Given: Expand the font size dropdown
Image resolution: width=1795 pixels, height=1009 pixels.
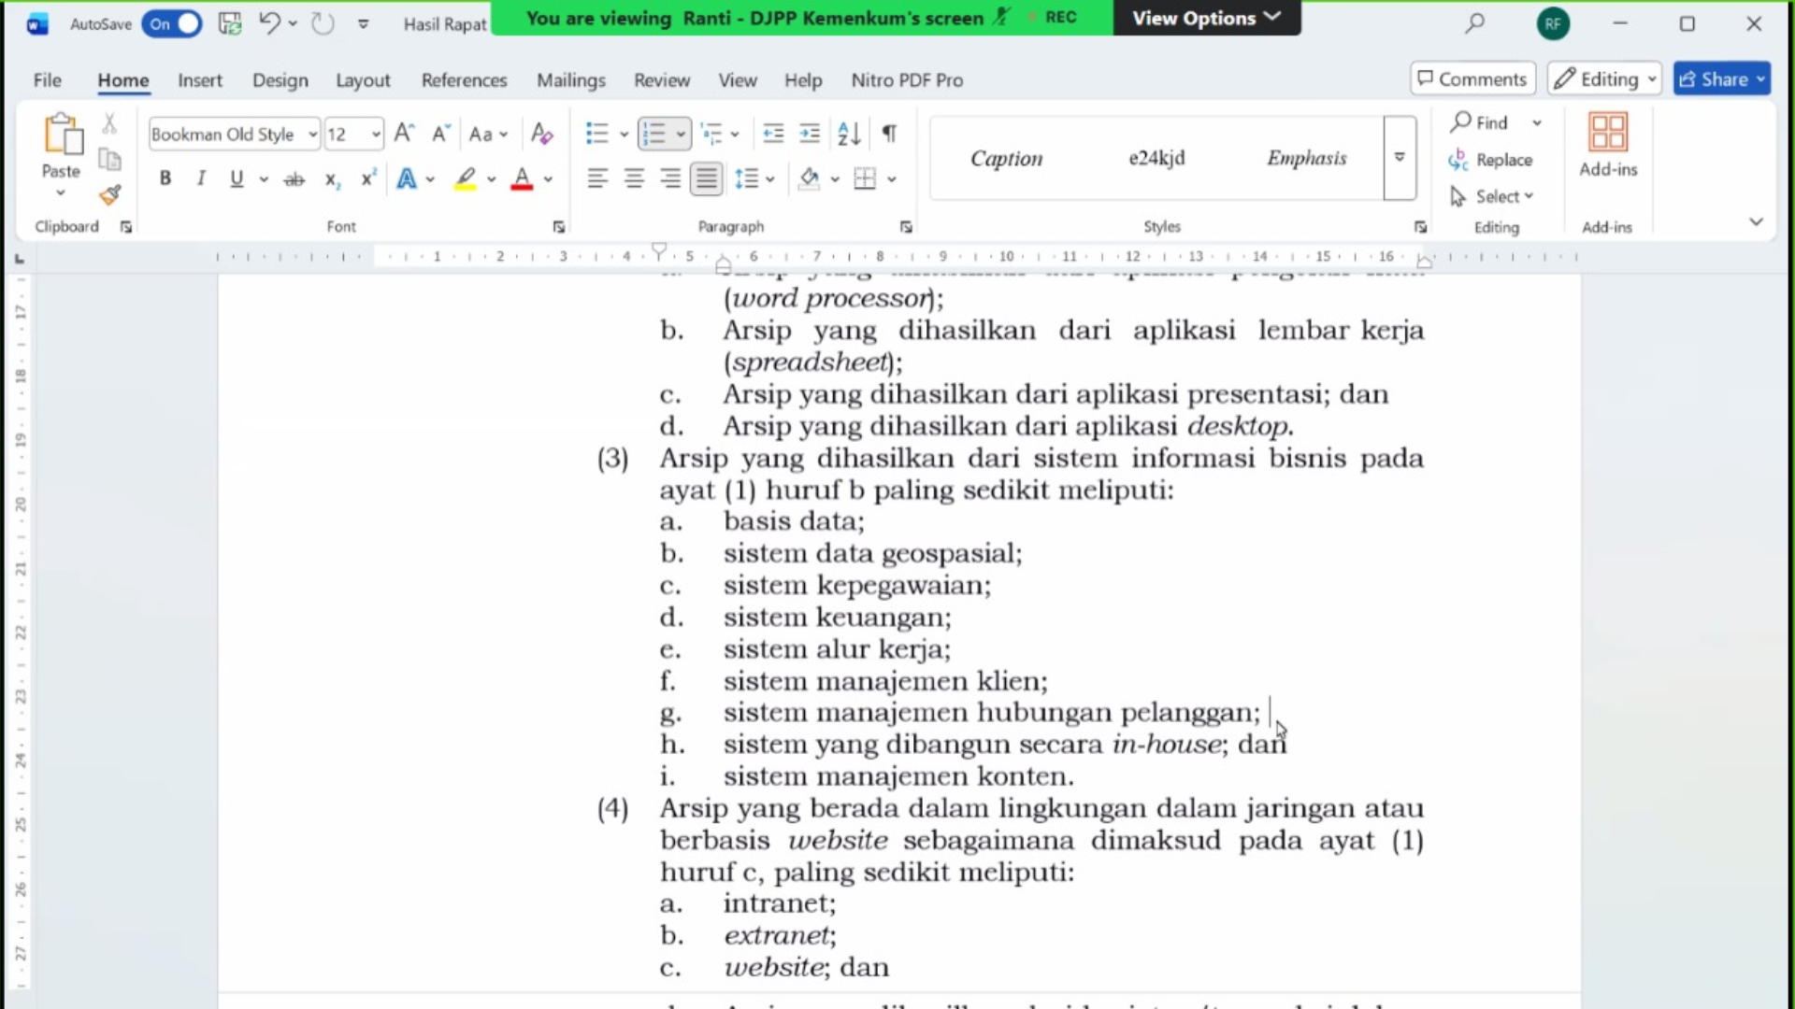Looking at the screenshot, I should point(376,134).
